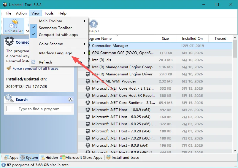The height and width of the screenshot is (168, 238).
Task: Click the Install and trace icon
Action: point(108,157)
